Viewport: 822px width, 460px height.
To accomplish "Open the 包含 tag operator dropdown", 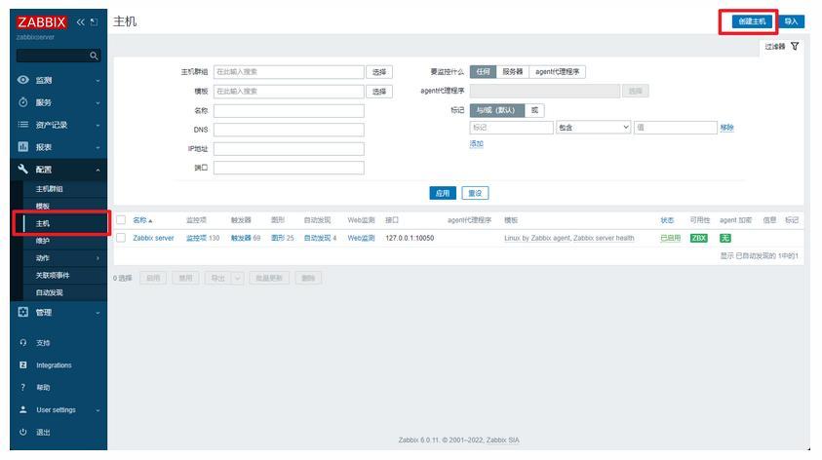I will click(593, 128).
